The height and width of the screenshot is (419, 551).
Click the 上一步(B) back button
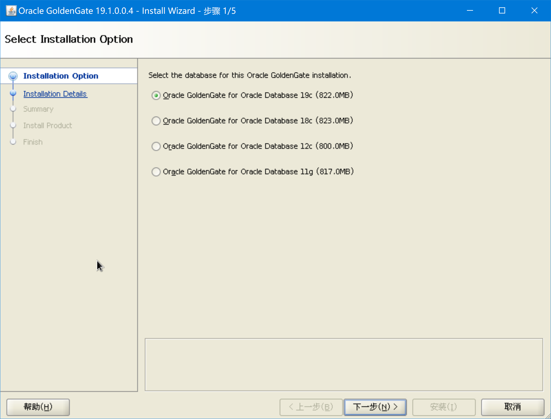coord(311,407)
